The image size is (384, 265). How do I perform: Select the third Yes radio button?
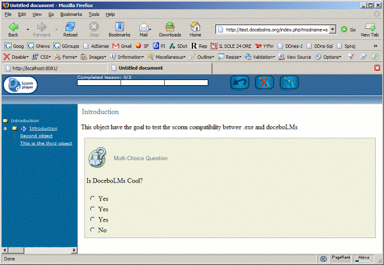click(92, 220)
